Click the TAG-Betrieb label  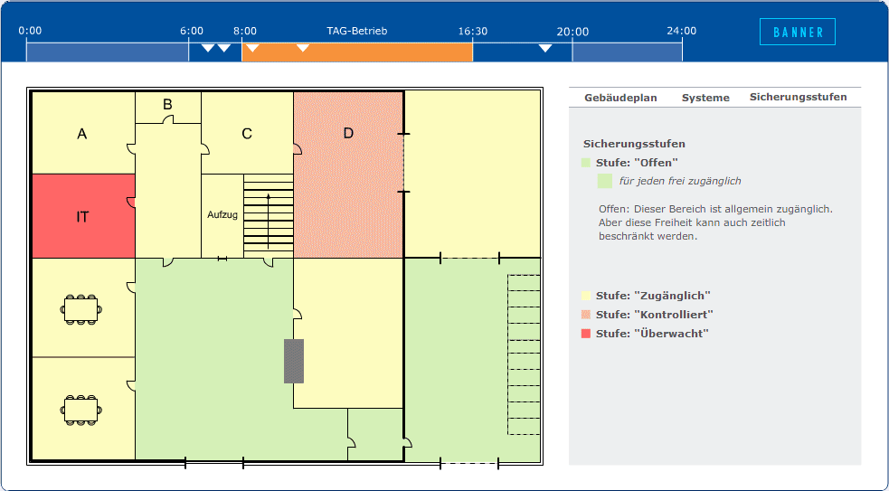tap(357, 31)
